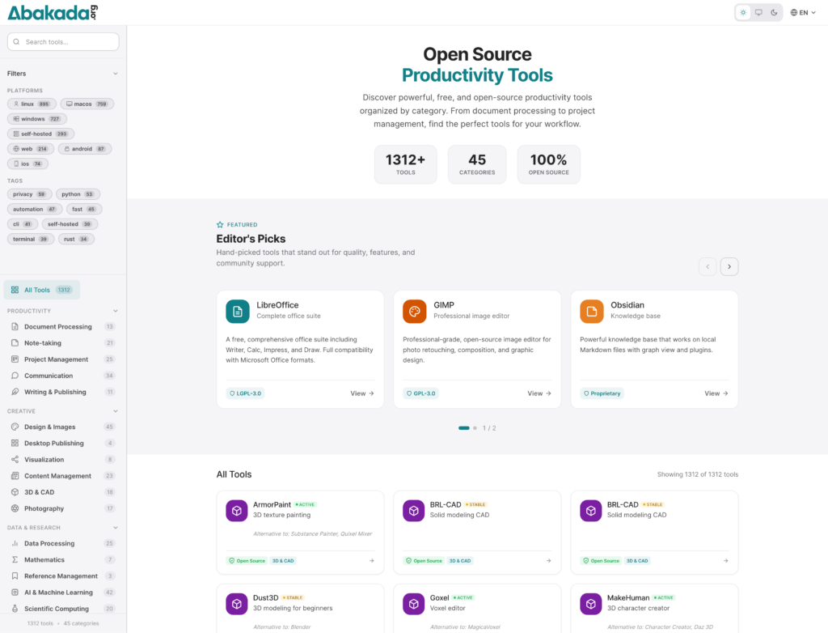The height and width of the screenshot is (633, 828).
Task: Click the Search tools input field
Action: tap(63, 42)
